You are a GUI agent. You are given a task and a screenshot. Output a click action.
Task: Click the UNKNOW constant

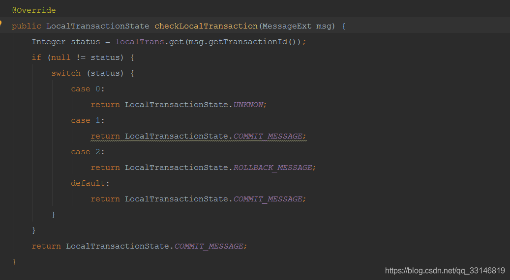(x=248, y=105)
